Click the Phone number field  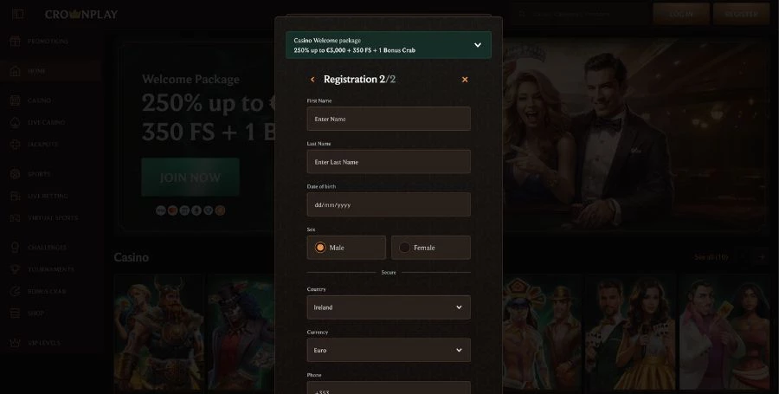click(389, 388)
